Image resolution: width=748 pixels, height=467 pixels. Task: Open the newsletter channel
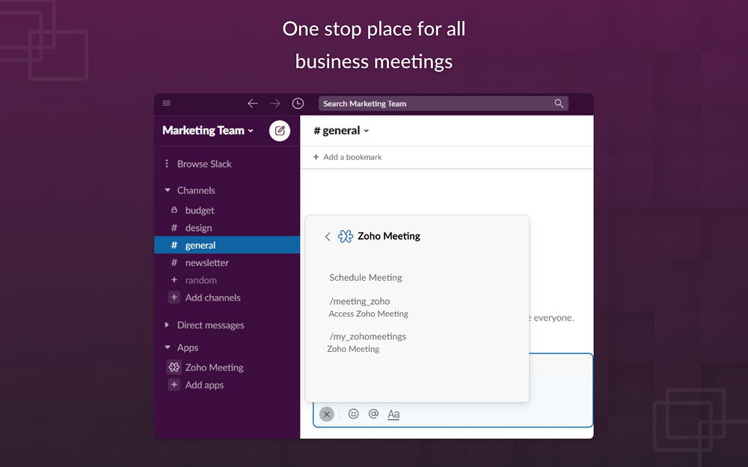pyautogui.click(x=207, y=262)
